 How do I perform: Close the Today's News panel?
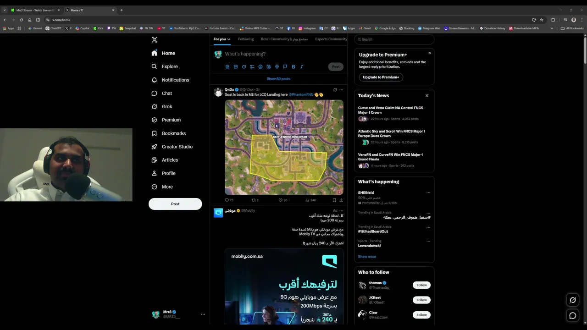427,96
